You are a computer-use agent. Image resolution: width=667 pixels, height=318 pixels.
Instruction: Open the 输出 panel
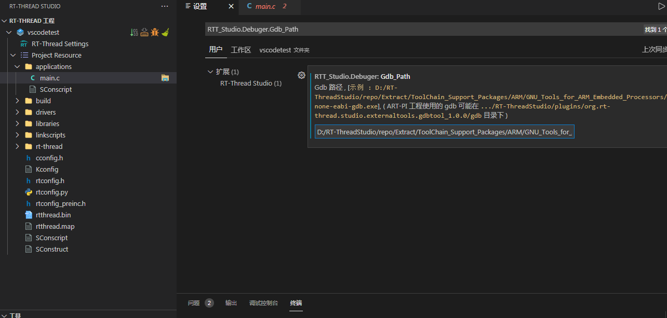(x=231, y=303)
